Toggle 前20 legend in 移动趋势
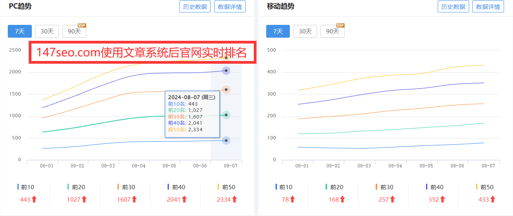This screenshot has height=216, width=513. coord(334,187)
